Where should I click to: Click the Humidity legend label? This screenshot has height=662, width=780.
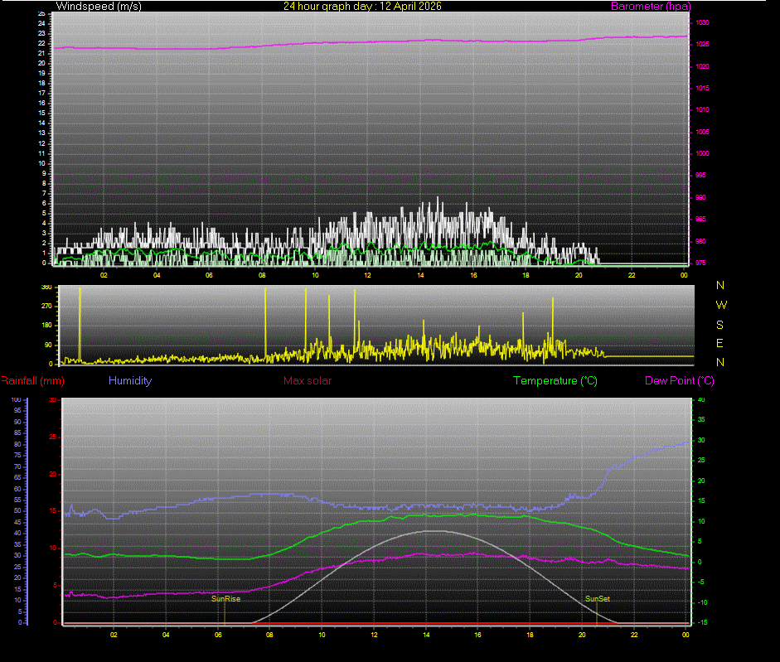pos(129,380)
